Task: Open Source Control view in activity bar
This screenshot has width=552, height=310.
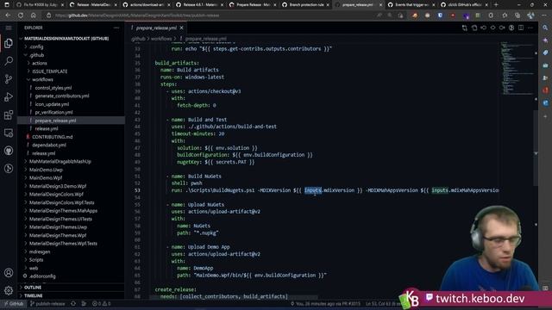Action: click(x=9, y=79)
